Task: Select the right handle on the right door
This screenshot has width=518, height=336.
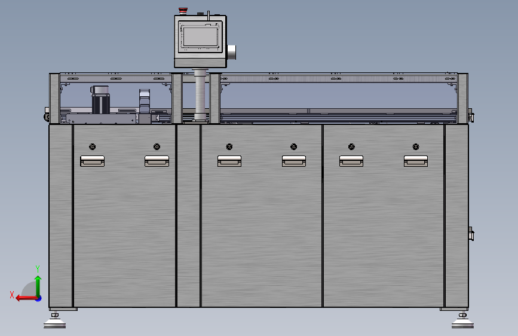Action: [x=416, y=161]
